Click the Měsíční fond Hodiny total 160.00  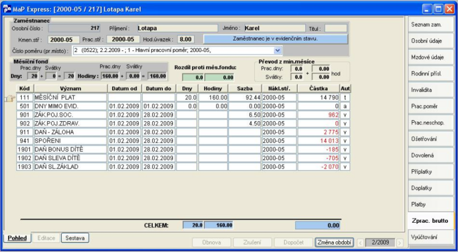157,77
